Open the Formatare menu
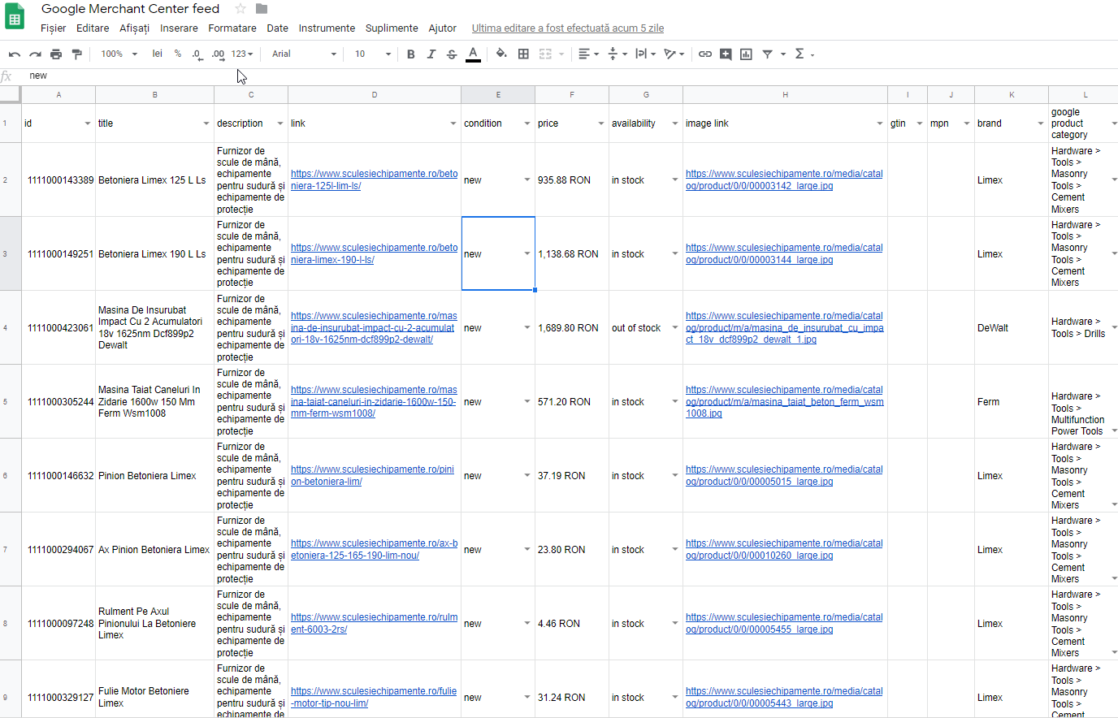Screen dimensions: 1118x718 (x=232, y=28)
